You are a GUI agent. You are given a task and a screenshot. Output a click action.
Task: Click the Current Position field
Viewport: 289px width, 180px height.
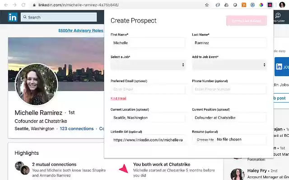(229, 118)
